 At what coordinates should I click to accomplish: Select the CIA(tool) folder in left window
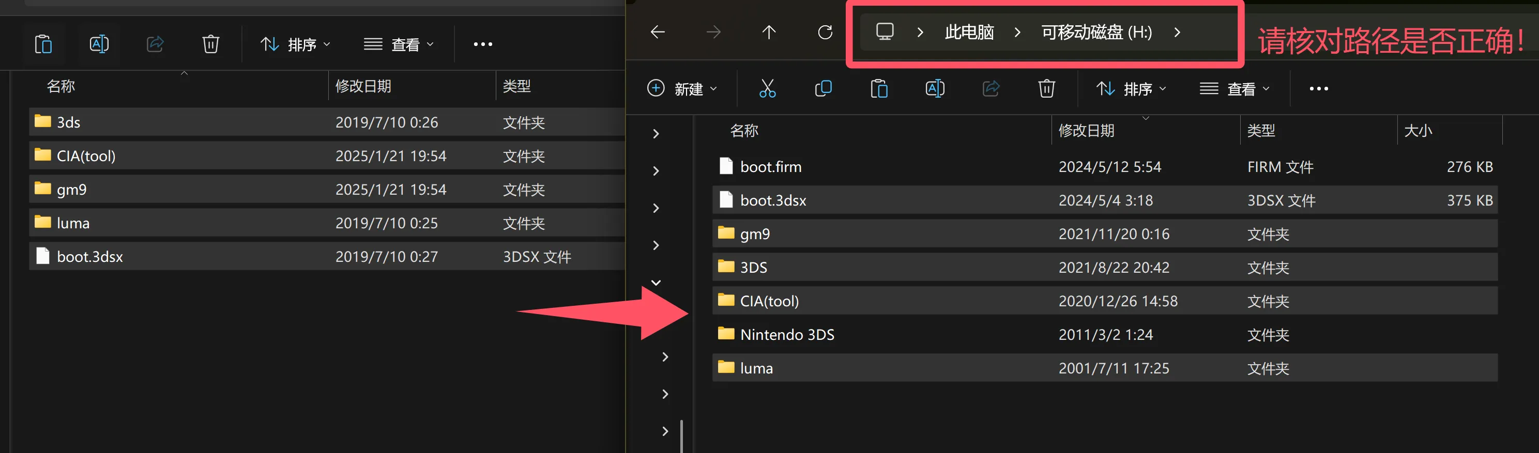pyautogui.click(x=86, y=157)
